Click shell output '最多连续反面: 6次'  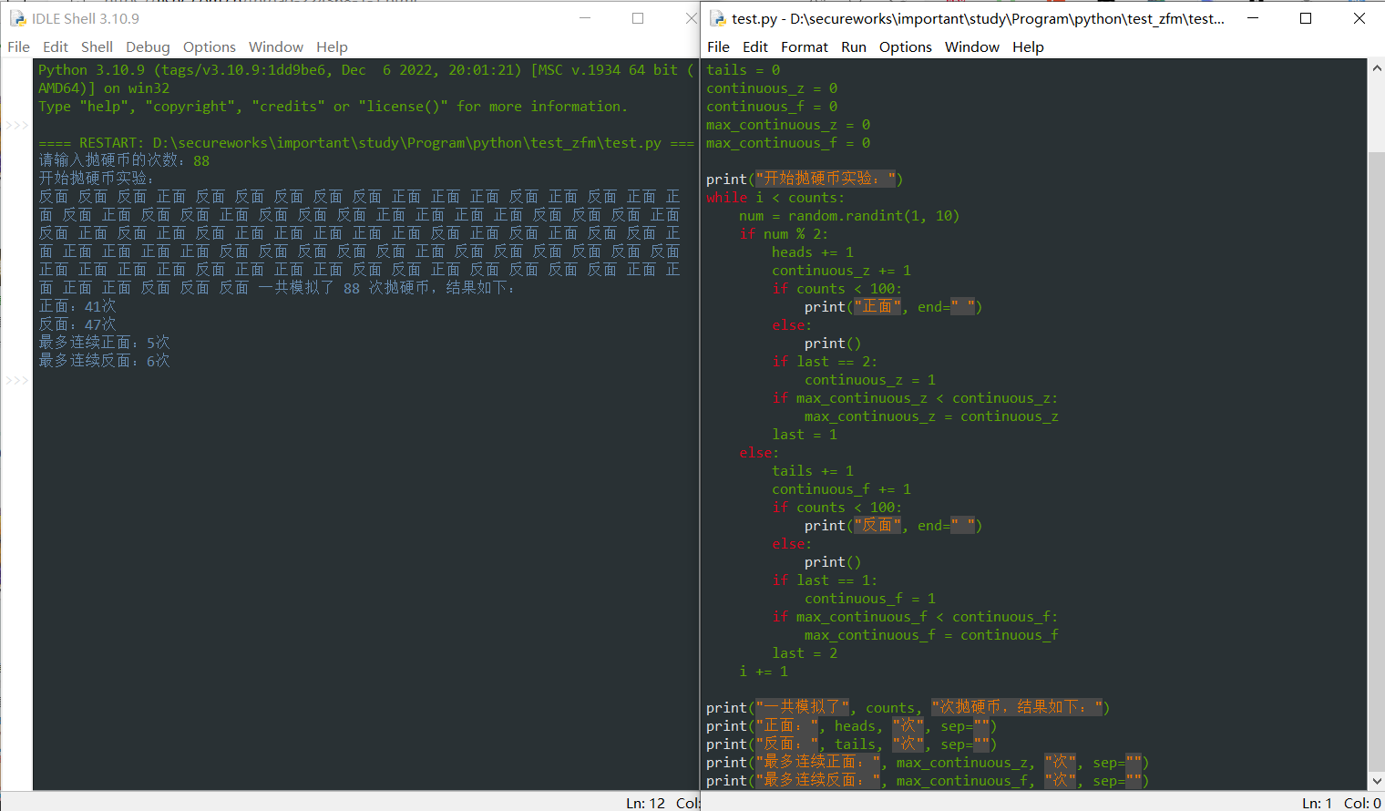104,361
